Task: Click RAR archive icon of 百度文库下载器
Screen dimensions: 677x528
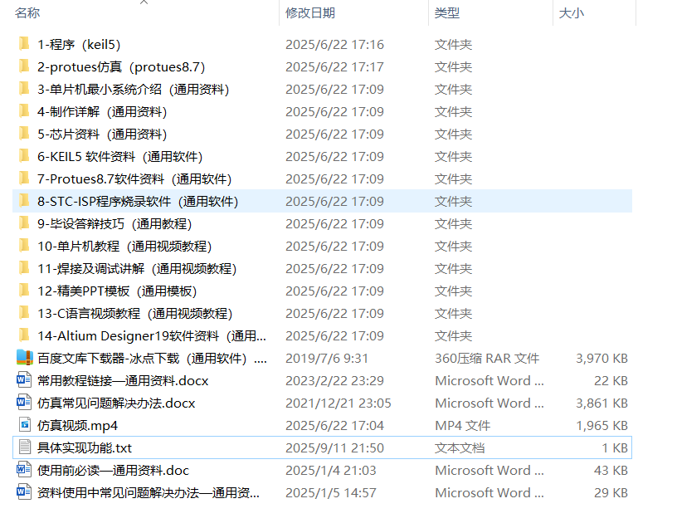Action: click(x=25, y=358)
